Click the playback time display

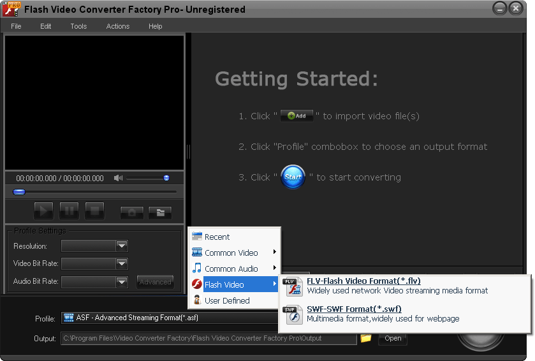tap(60, 178)
